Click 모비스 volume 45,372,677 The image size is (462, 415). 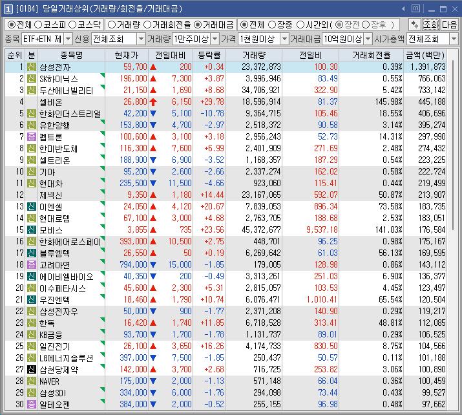(x=261, y=230)
